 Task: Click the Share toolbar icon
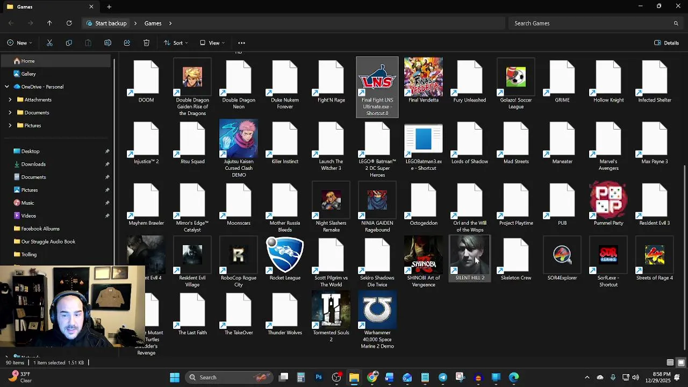(127, 43)
